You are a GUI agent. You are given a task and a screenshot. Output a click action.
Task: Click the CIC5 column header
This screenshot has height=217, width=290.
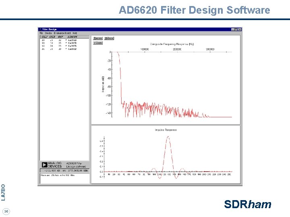tap(52, 37)
